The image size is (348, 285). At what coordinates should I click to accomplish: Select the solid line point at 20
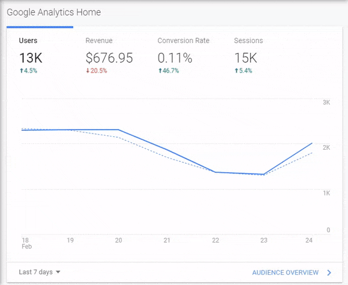pos(118,129)
